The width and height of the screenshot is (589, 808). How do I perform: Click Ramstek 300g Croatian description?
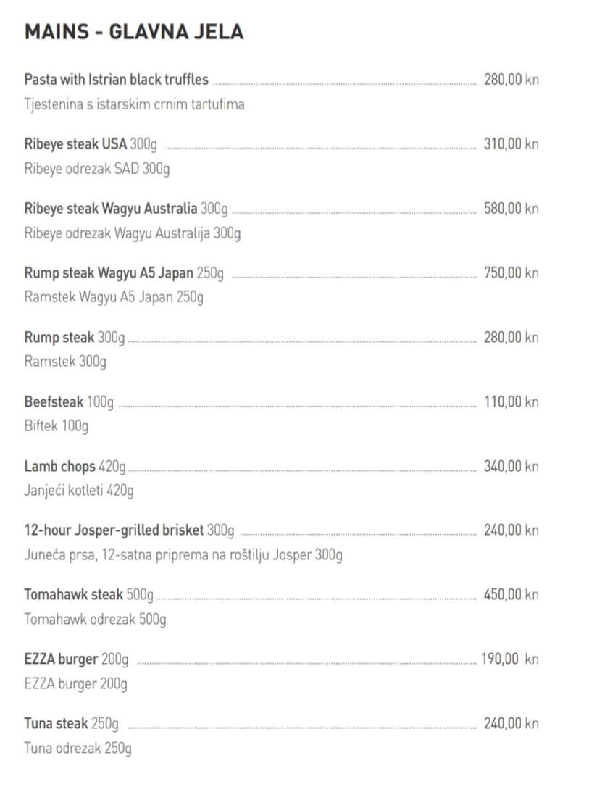click(65, 361)
